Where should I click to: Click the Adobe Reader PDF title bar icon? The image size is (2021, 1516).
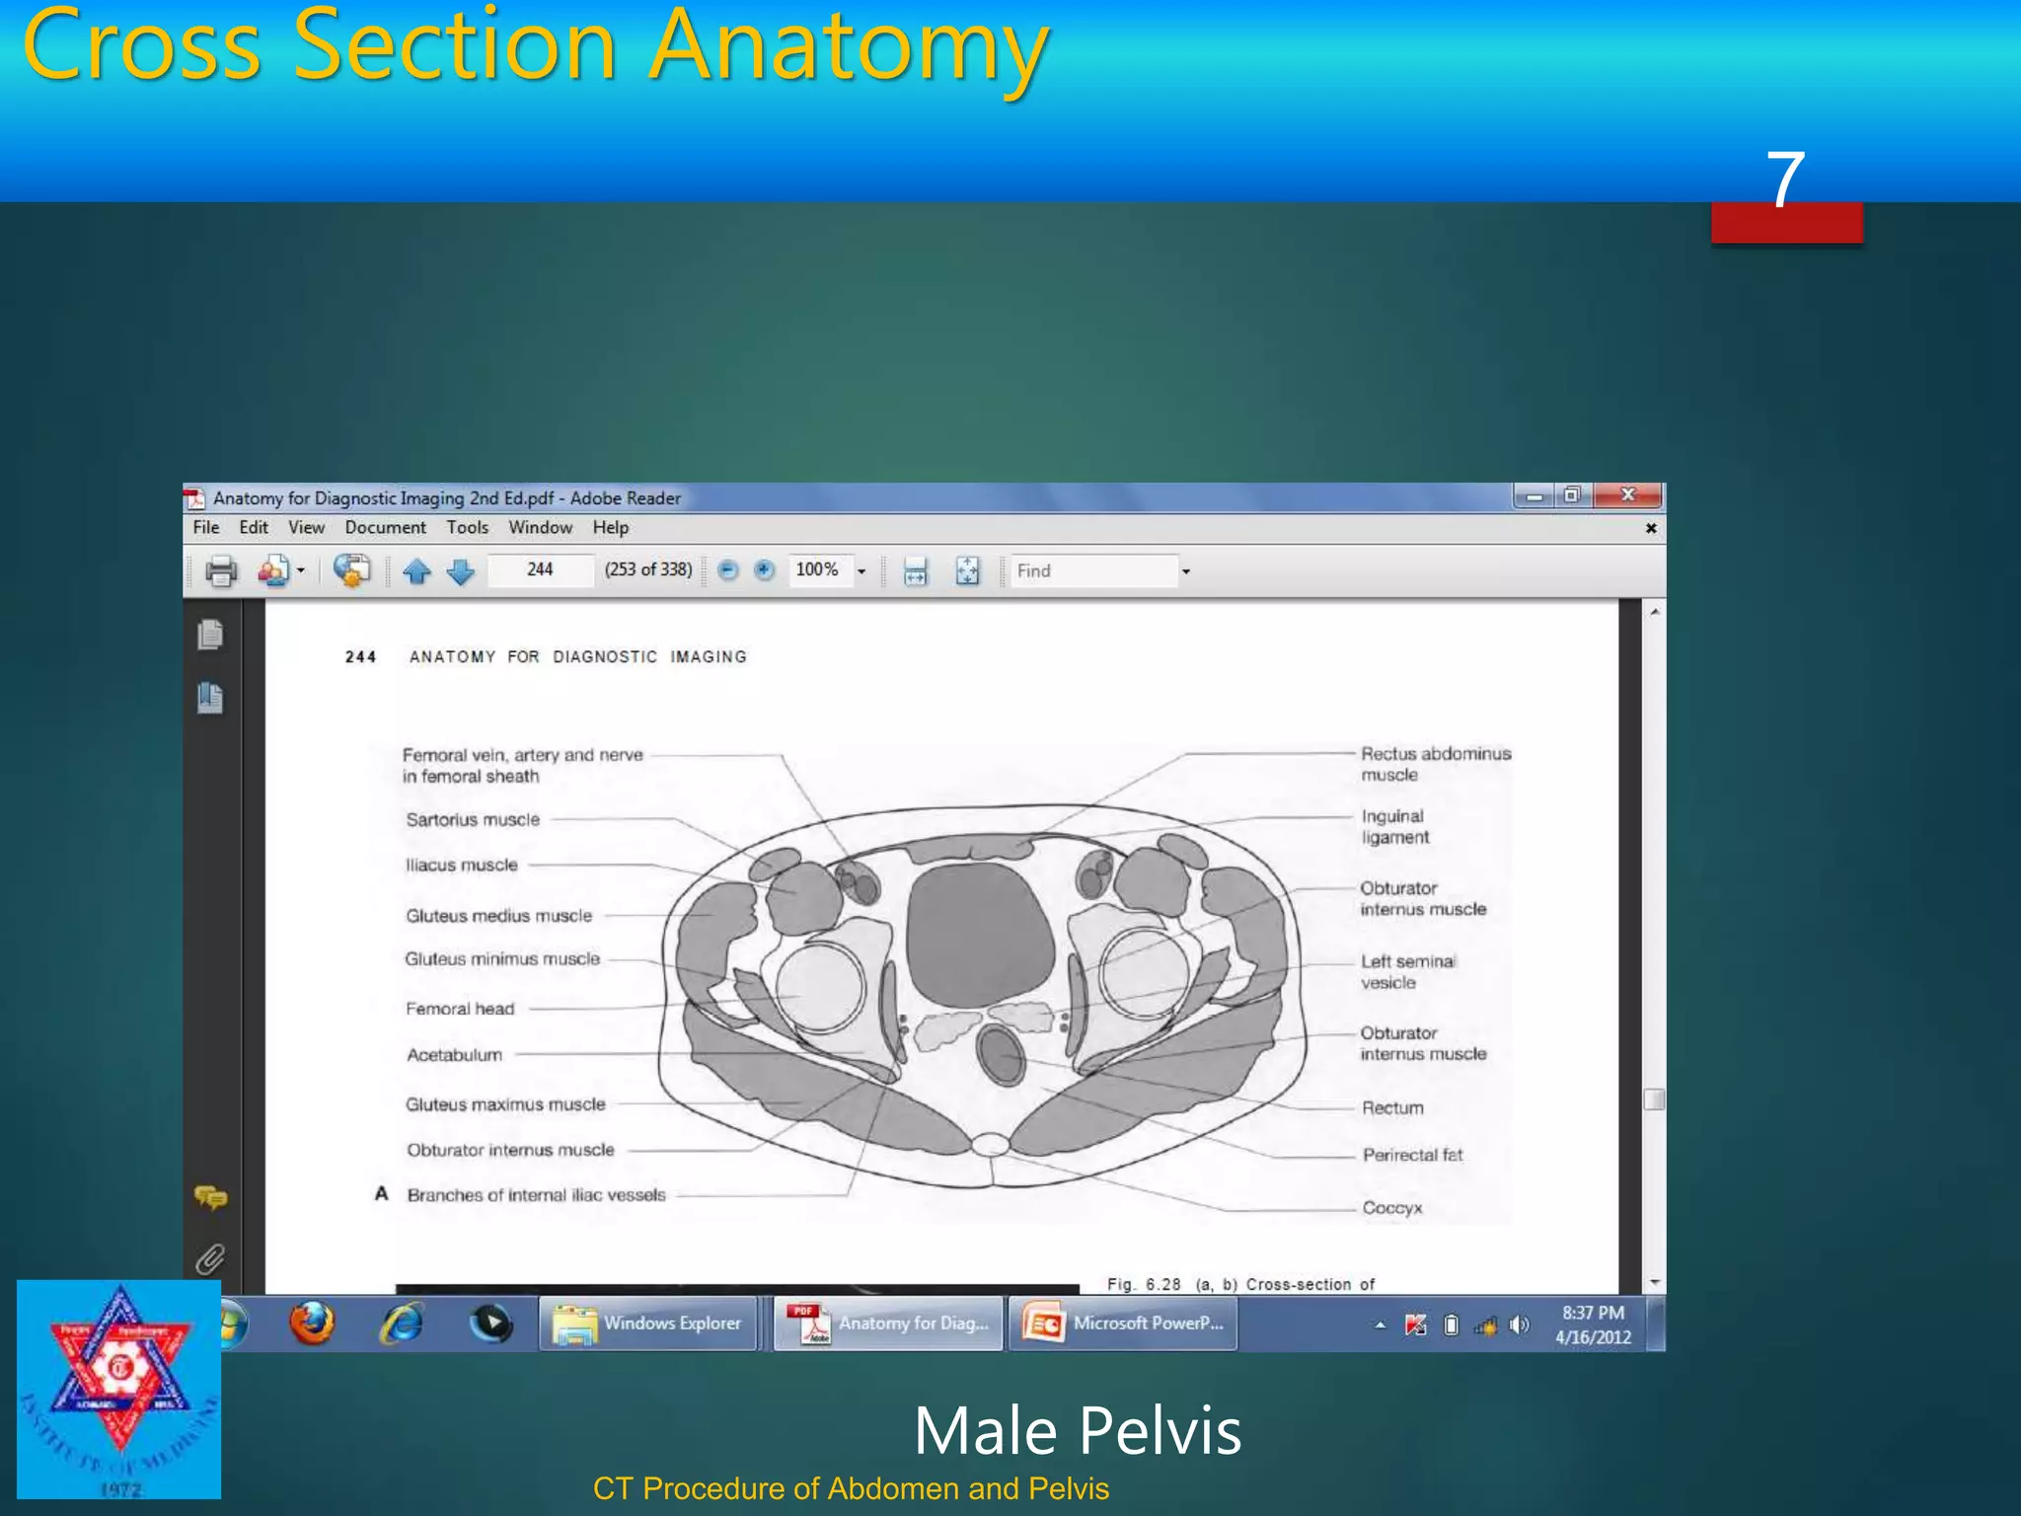click(194, 497)
